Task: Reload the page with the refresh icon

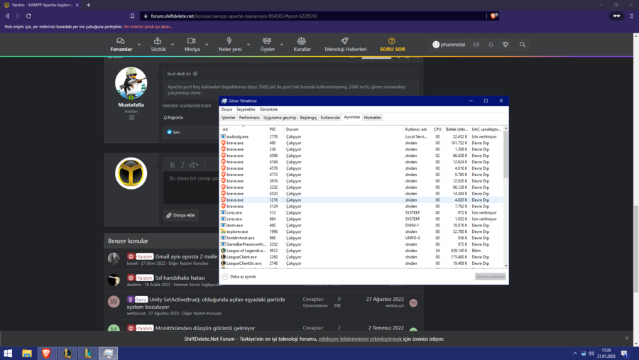Action: coord(28,16)
